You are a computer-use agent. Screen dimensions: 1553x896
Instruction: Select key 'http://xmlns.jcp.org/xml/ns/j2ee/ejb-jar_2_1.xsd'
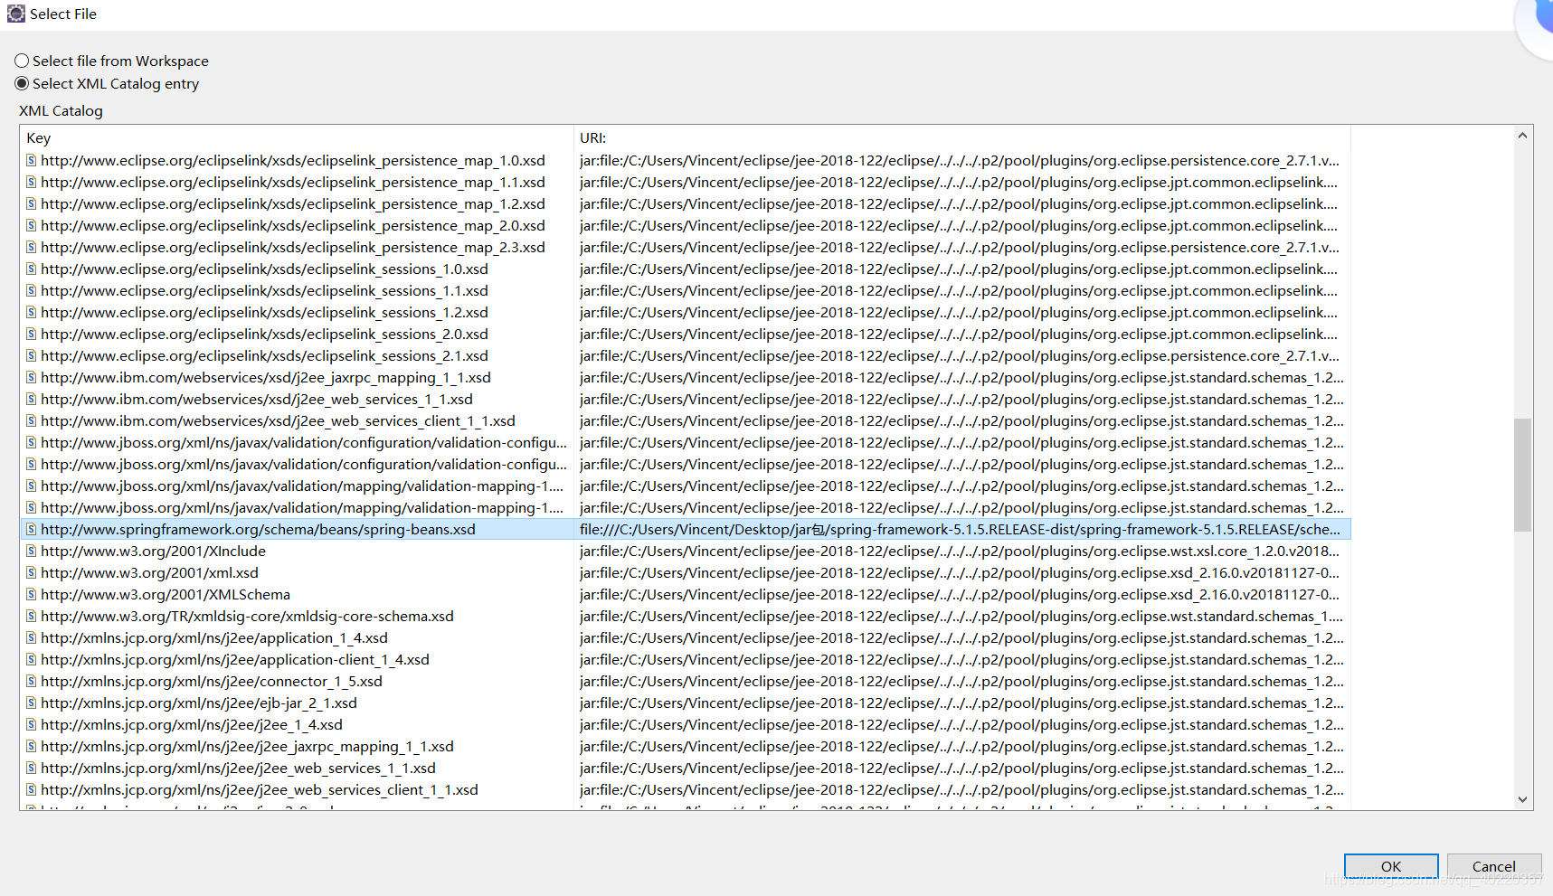[x=199, y=703]
